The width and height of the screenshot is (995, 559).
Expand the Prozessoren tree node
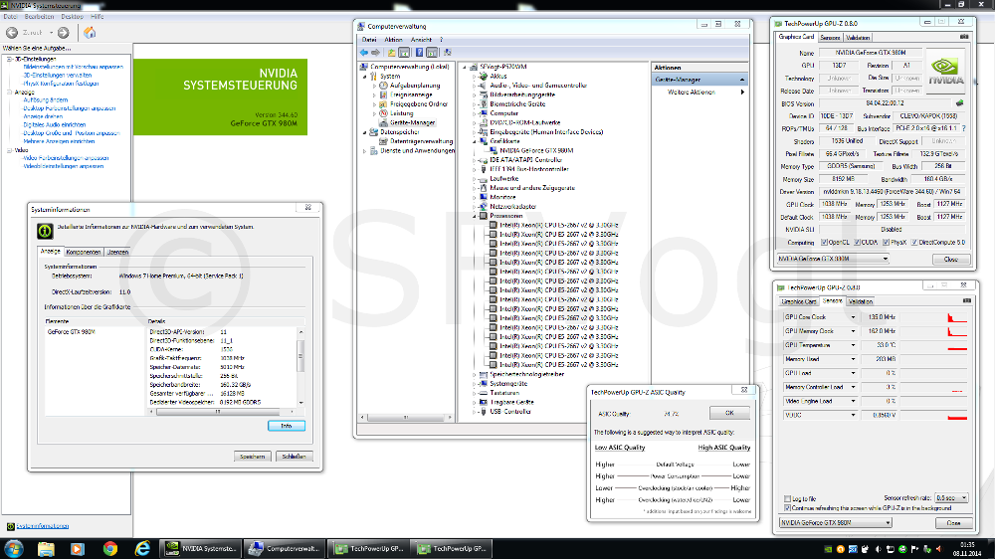[474, 216]
